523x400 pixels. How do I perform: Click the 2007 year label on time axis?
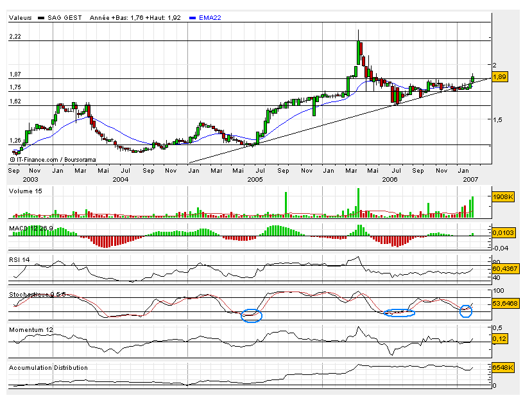click(x=470, y=180)
